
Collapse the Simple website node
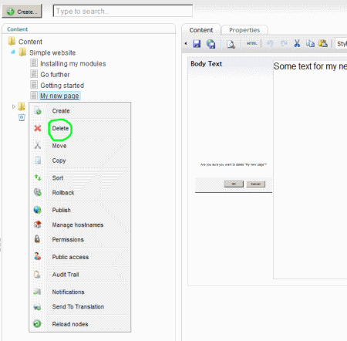(x=13, y=52)
